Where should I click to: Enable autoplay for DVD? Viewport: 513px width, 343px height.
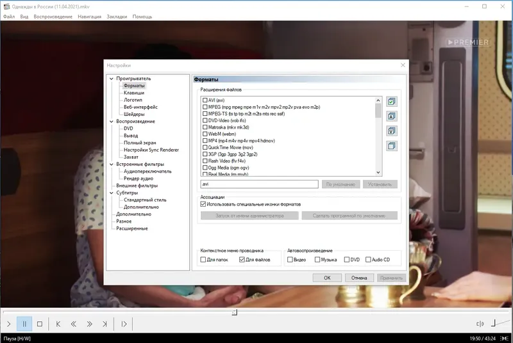coord(347,259)
